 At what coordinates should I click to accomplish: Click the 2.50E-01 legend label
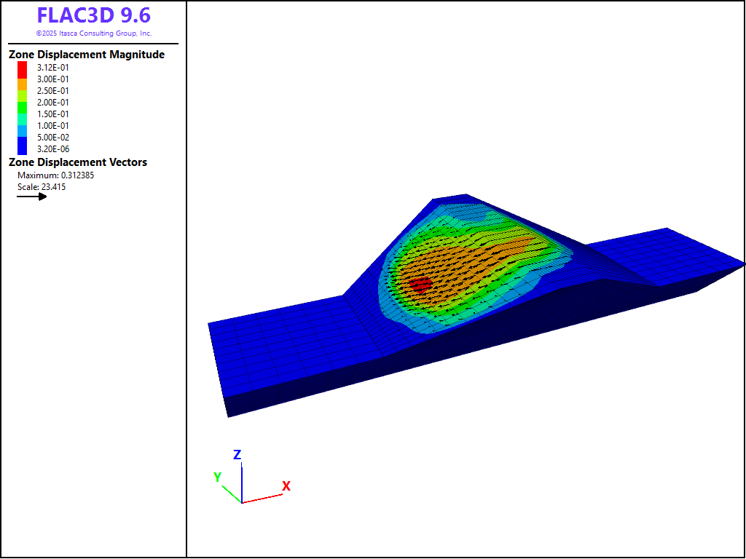tap(53, 91)
